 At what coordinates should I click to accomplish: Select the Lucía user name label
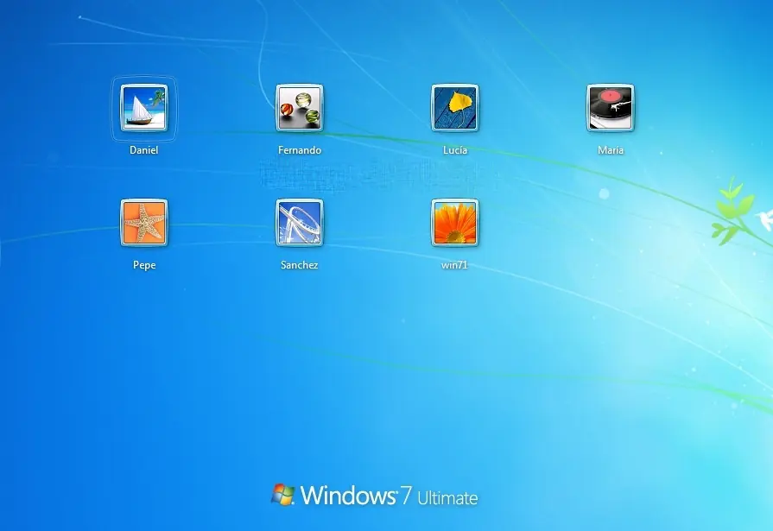coord(455,150)
